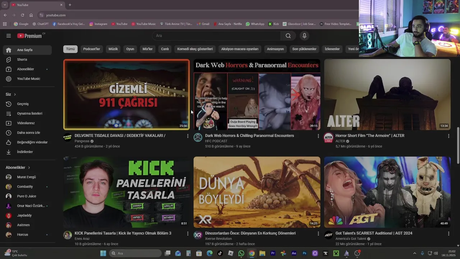Select the Müzik filter chip
Viewport: 460px width, 259px height.
113,49
